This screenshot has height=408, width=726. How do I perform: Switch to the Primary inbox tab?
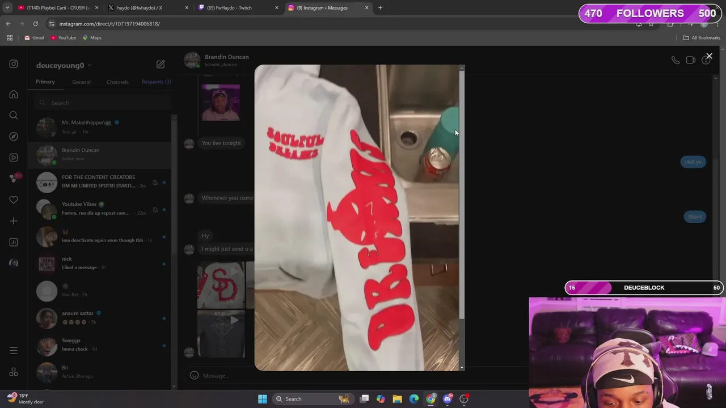pos(45,82)
